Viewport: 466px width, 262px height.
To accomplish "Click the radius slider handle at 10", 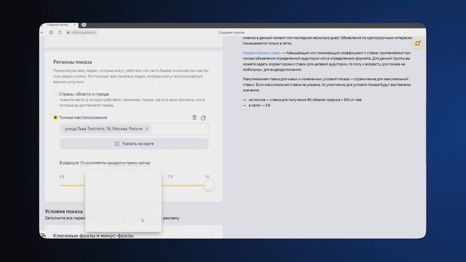I will 209,186.
